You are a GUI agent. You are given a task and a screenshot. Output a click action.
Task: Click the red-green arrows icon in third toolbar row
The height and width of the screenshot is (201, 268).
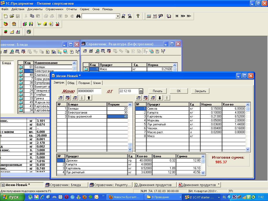pos(6,32)
